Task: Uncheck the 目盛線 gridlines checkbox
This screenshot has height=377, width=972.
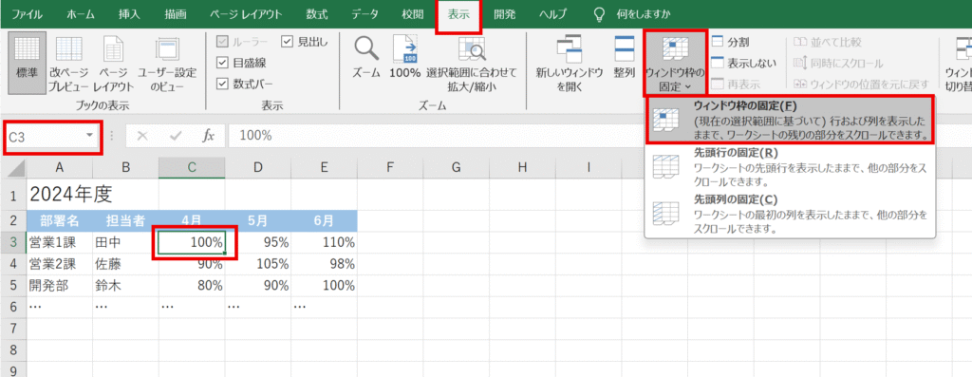Action: coord(222,63)
